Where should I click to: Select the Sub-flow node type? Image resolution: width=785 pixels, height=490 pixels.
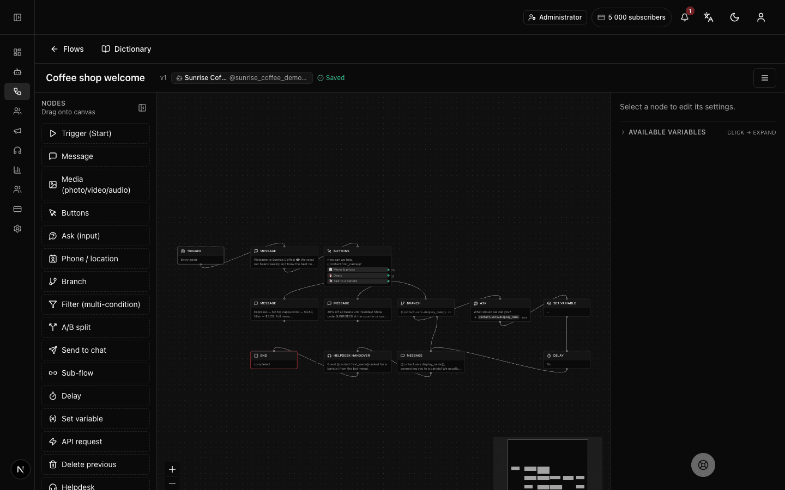click(x=95, y=373)
